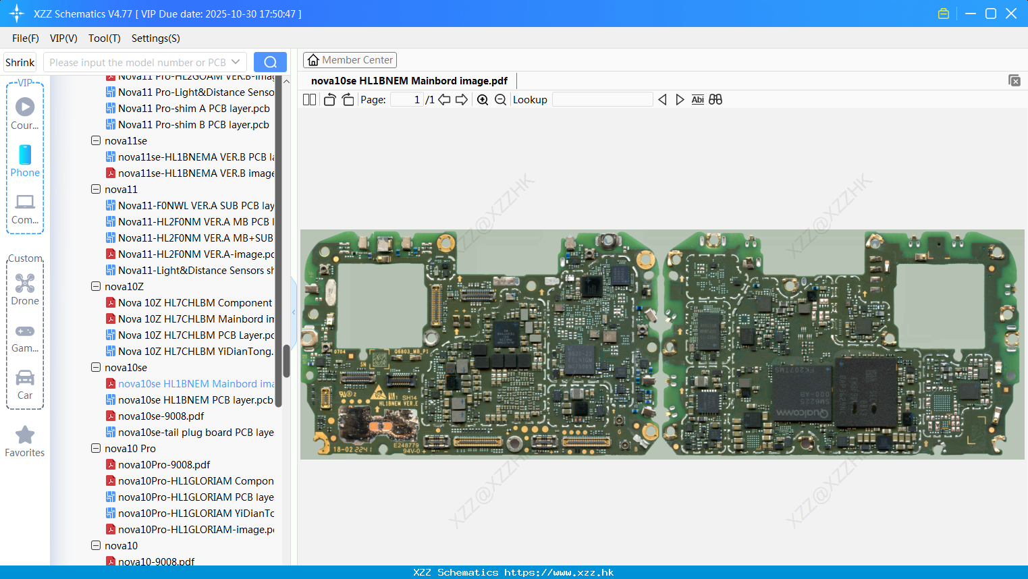Image resolution: width=1028 pixels, height=579 pixels.
Task: Open the Tool(T) menu
Action: (x=105, y=38)
